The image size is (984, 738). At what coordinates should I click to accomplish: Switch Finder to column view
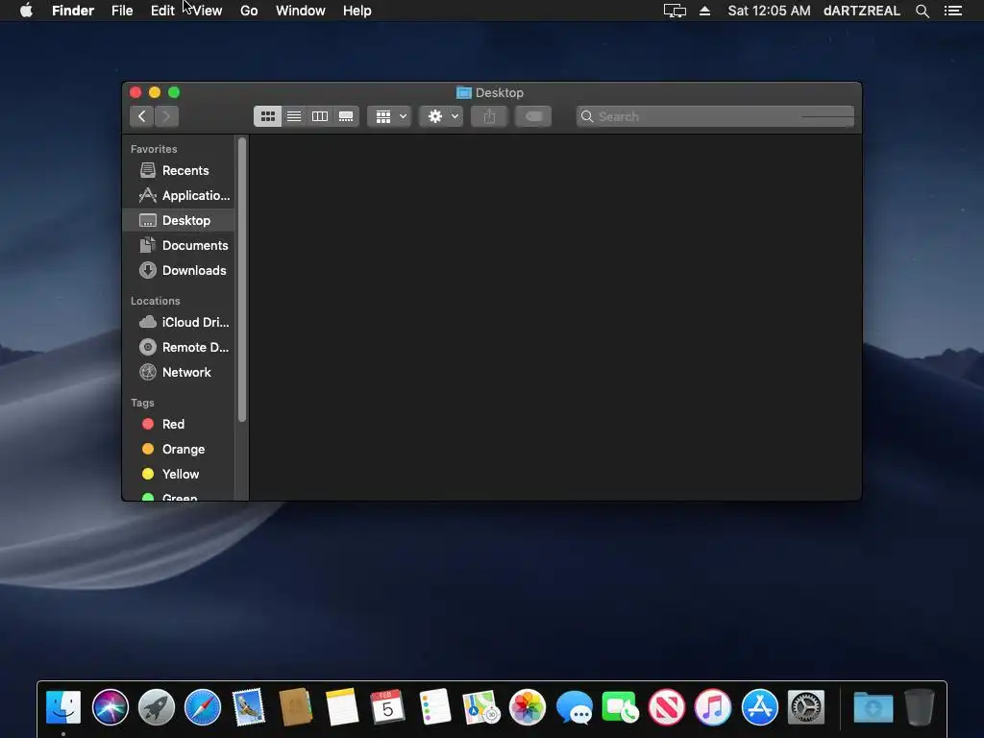pyautogui.click(x=320, y=116)
